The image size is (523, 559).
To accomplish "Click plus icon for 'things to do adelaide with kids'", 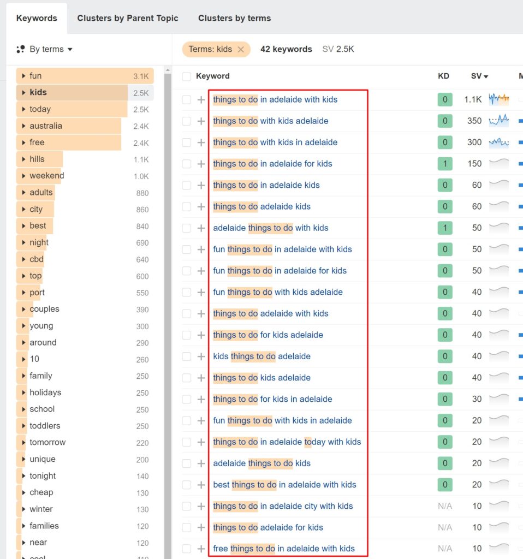I will 201,314.
